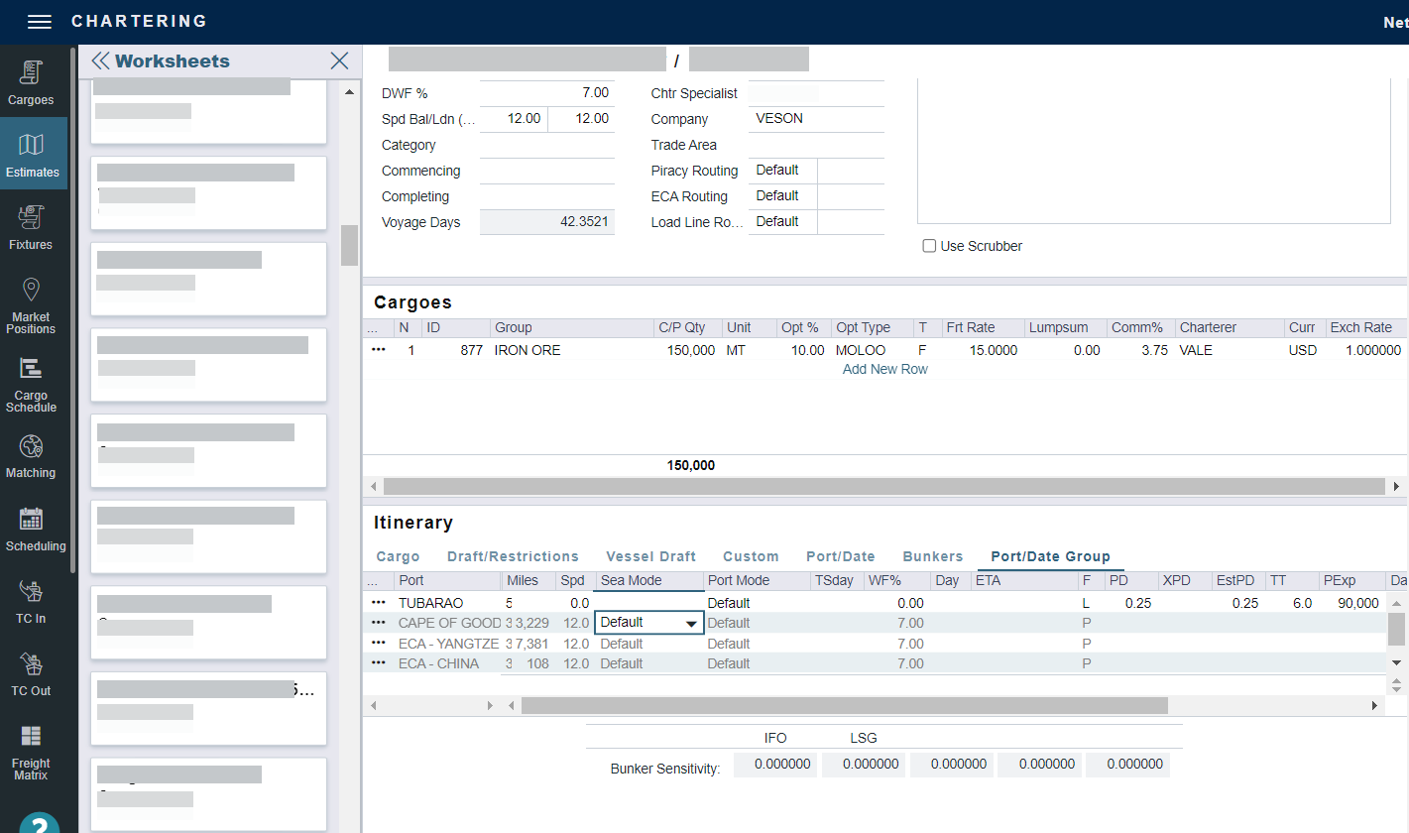Open the Matching module icon
The width and height of the screenshot is (1409, 833).
[31, 456]
